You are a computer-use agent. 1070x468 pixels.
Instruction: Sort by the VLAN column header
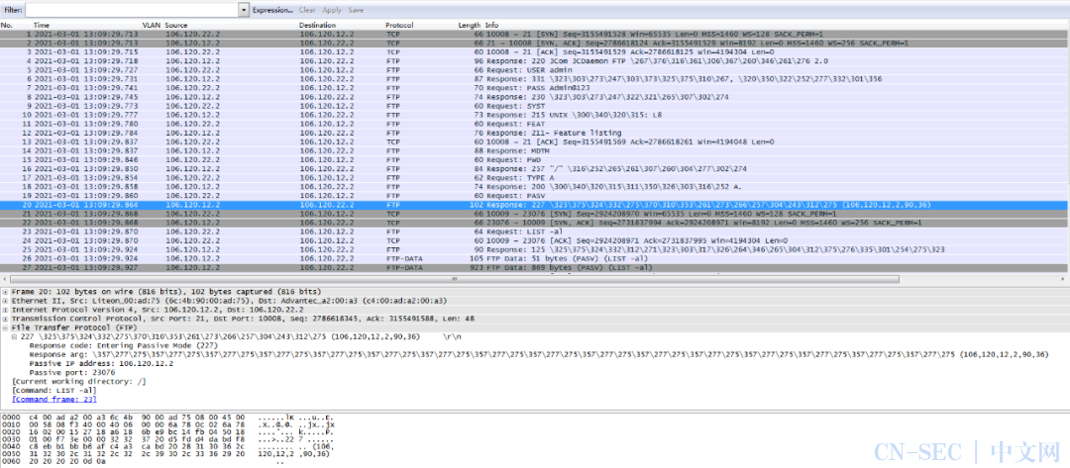coord(152,25)
